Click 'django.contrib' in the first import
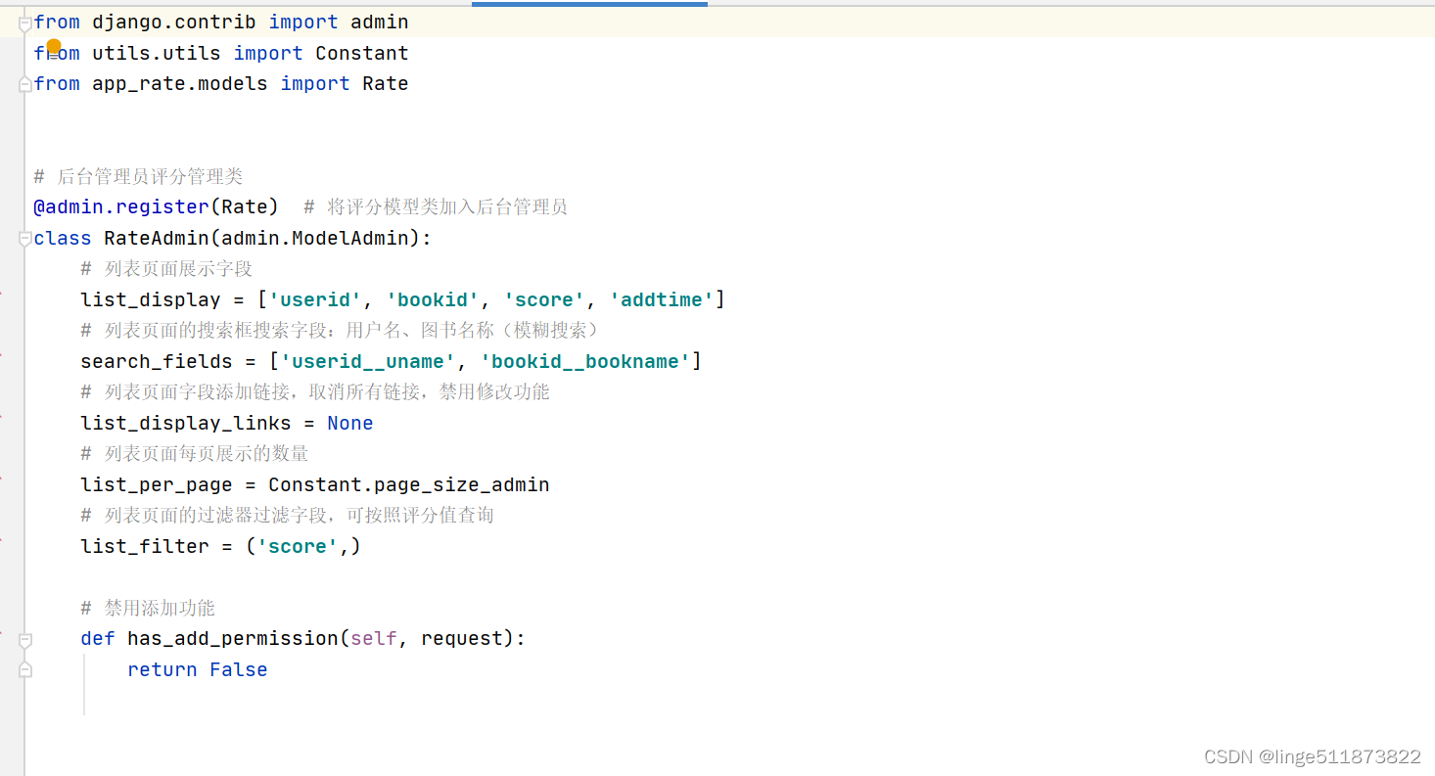Screen dimensions: 1435x776 pyautogui.click(x=174, y=22)
